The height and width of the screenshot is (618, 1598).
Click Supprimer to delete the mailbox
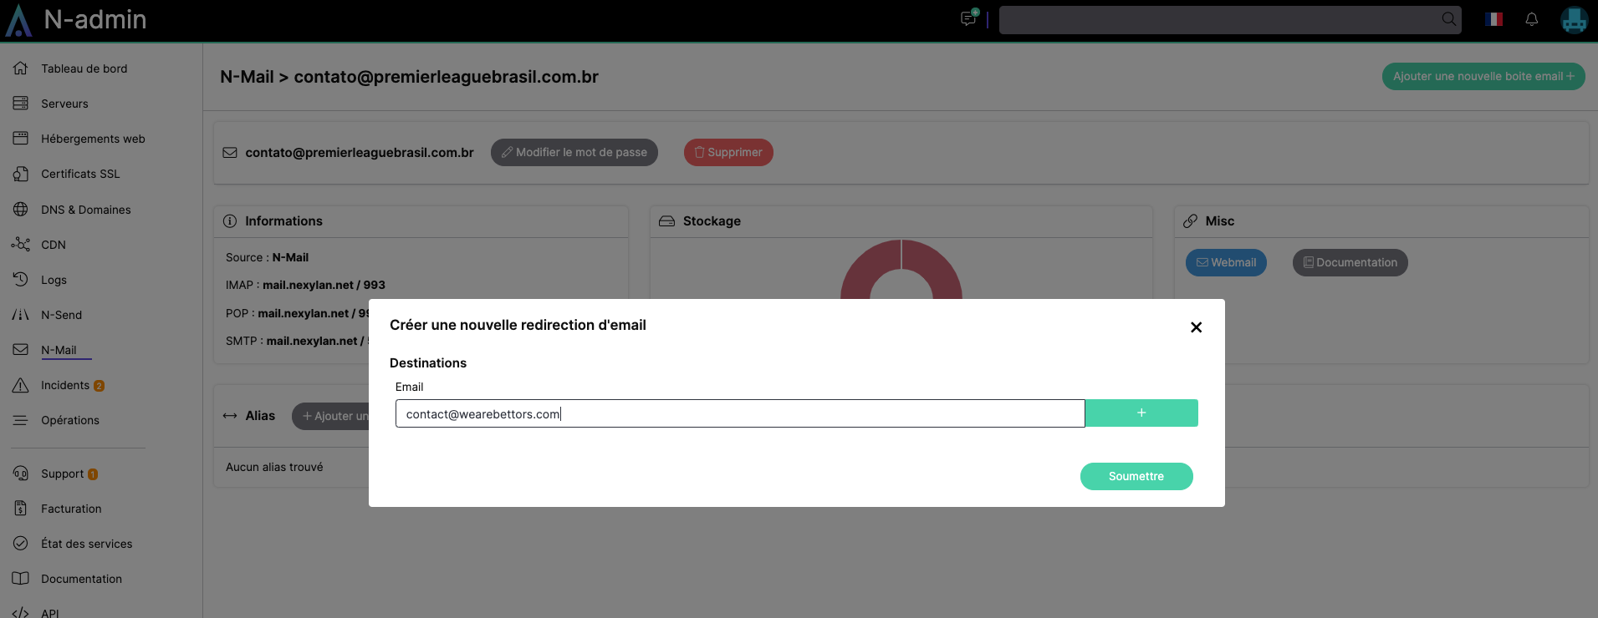pyautogui.click(x=728, y=152)
